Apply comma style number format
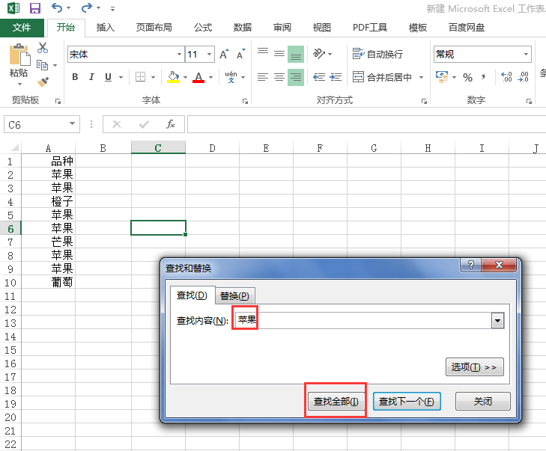 pyautogui.click(x=483, y=77)
